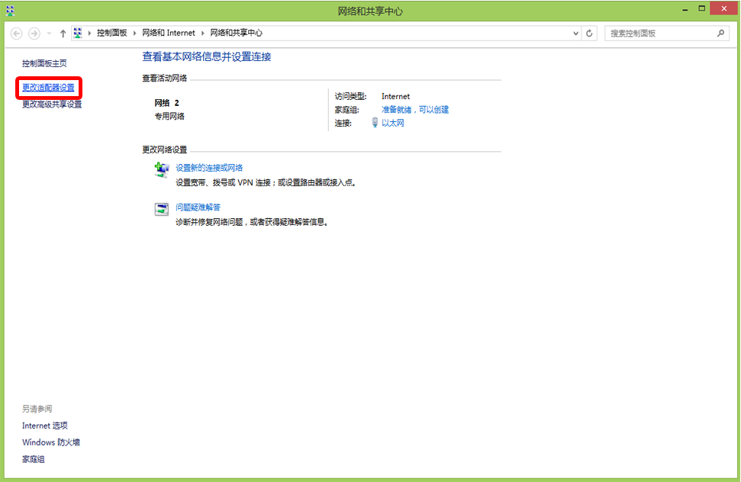
Task: Click the back navigation arrow button
Action: coord(16,34)
